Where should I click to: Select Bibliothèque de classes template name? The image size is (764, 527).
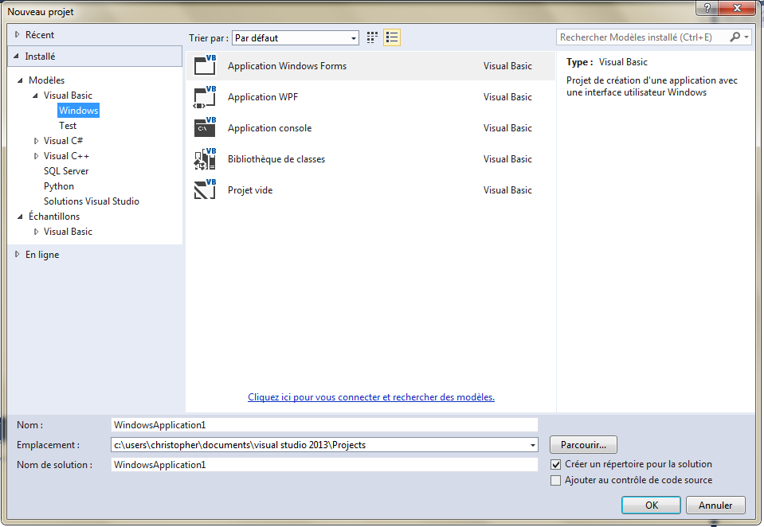pos(276,159)
